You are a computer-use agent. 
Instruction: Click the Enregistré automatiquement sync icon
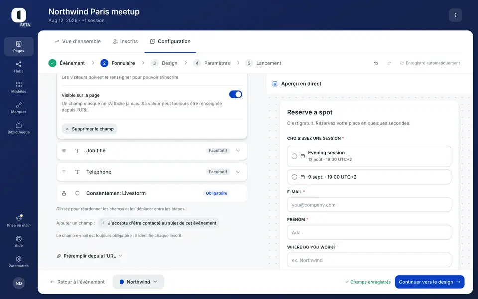coord(402,63)
